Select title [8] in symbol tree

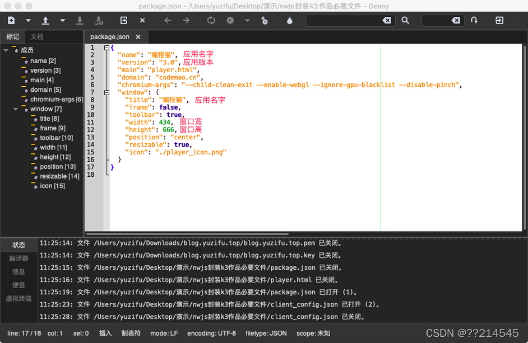(x=49, y=119)
